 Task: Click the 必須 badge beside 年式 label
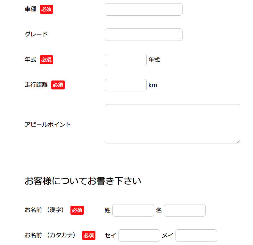point(46,60)
